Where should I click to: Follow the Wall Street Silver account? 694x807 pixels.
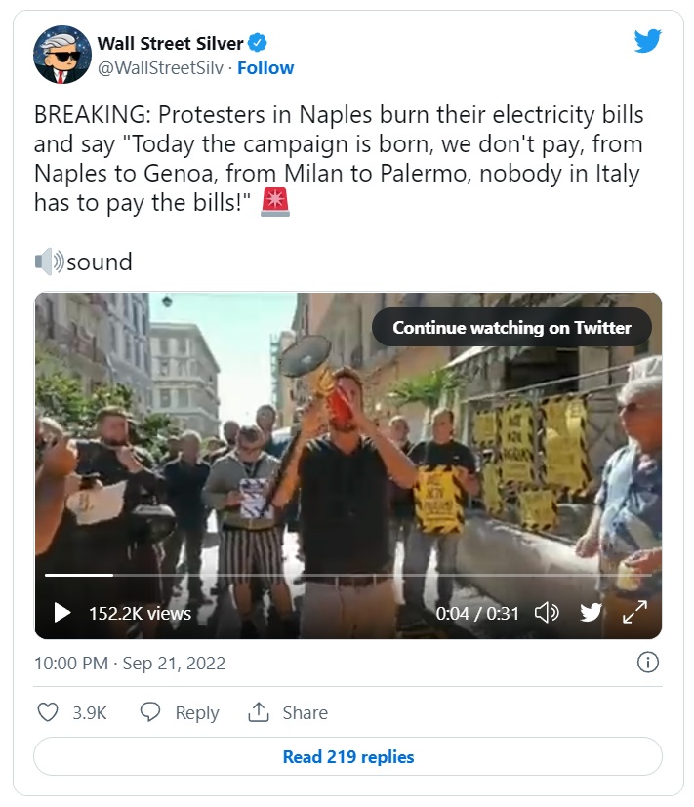[265, 68]
